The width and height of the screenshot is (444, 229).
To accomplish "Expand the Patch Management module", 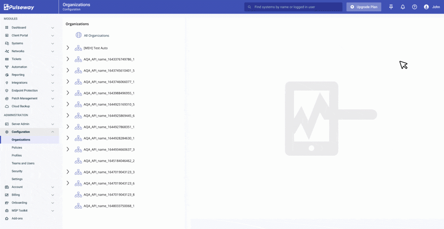I will tap(52, 98).
